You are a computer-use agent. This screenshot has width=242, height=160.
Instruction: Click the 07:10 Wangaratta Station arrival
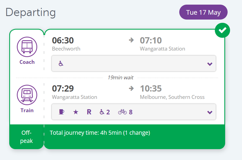(151, 40)
